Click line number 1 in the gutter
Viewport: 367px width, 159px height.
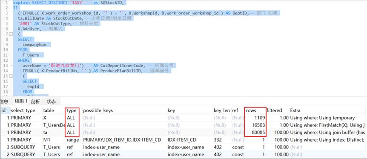pos(6,3)
